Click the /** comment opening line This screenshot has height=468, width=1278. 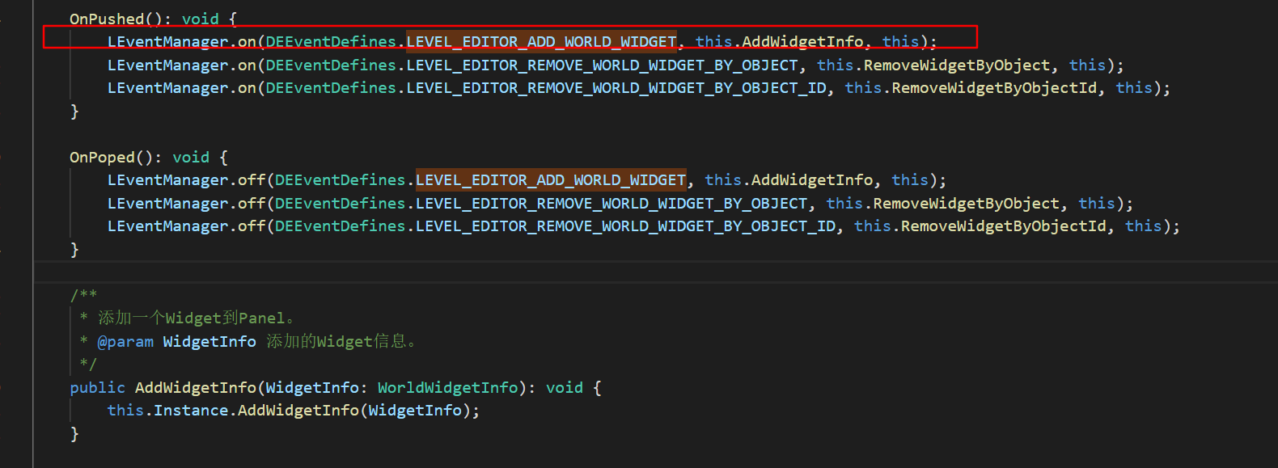(x=83, y=294)
